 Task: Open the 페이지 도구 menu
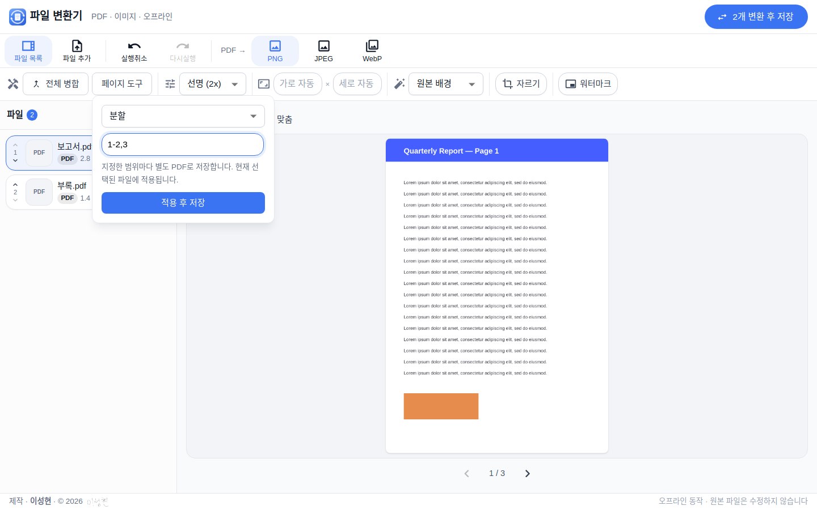pyautogui.click(x=122, y=84)
